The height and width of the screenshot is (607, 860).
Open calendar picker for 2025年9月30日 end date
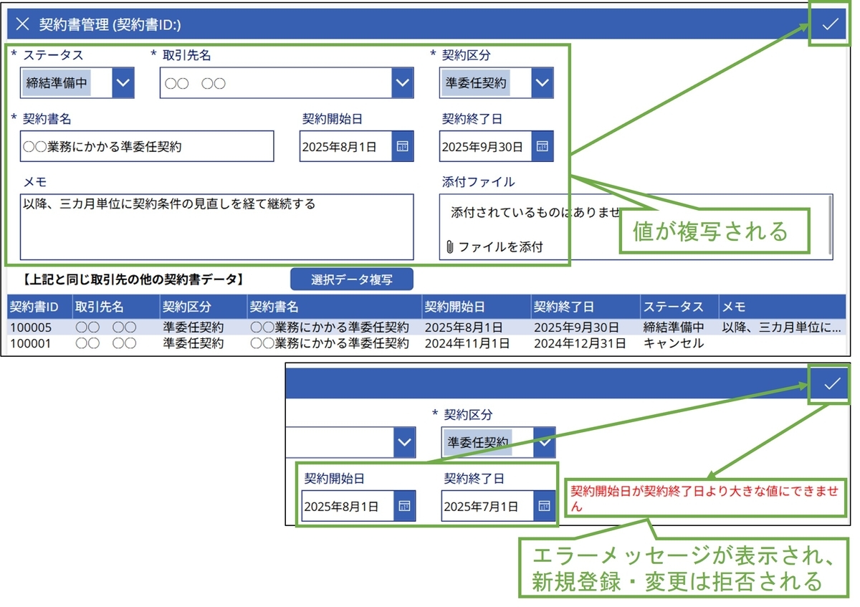543,146
